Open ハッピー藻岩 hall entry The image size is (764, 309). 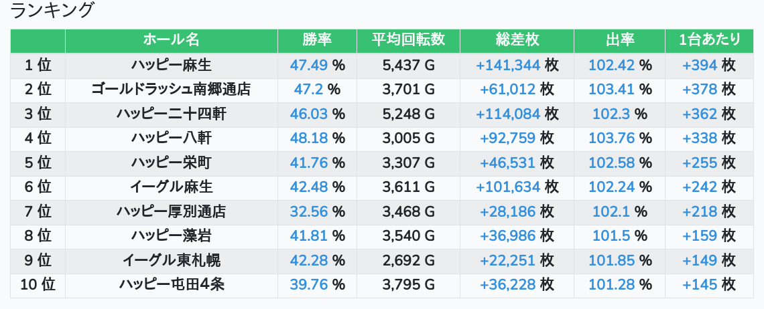(x=172, y=236)
